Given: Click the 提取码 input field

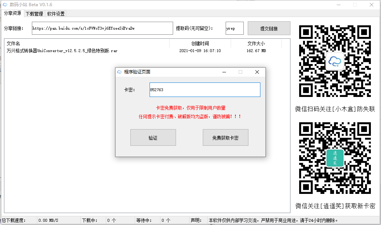Looking at the screenshot, I should (234, 28).
